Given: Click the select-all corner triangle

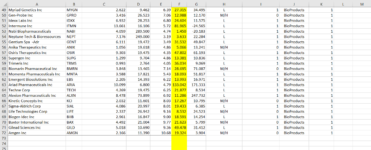Looking at the screenshot, I should click(4, 4).
